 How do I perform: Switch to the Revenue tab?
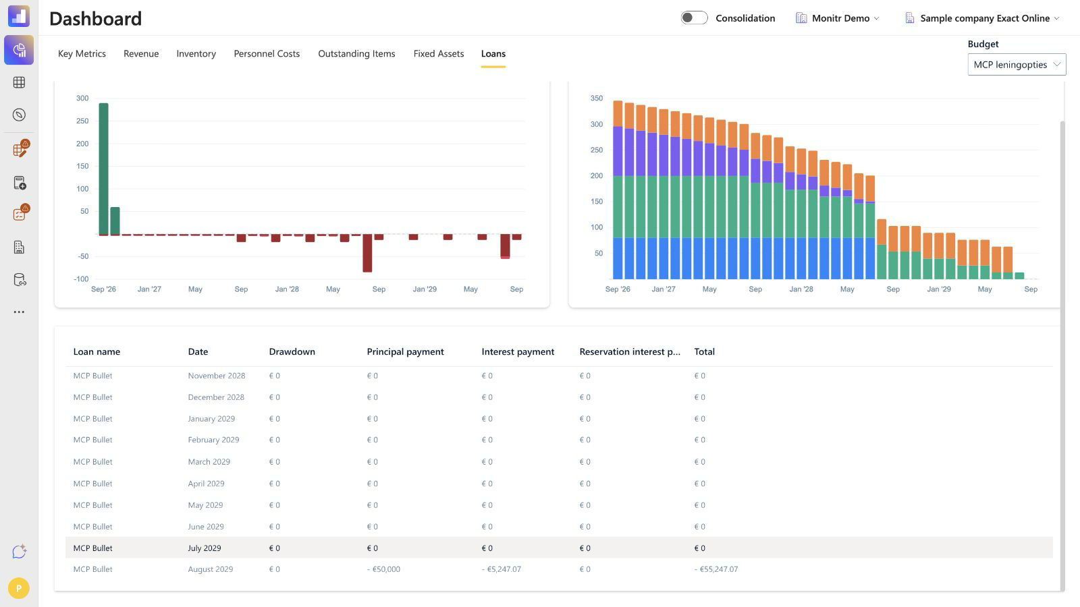(141, 54)
